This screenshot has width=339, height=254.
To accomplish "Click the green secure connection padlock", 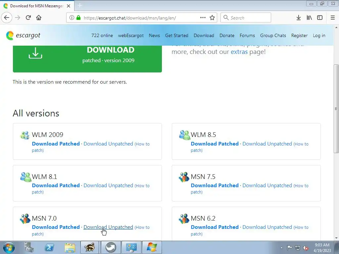I will [x=78, y=18].
